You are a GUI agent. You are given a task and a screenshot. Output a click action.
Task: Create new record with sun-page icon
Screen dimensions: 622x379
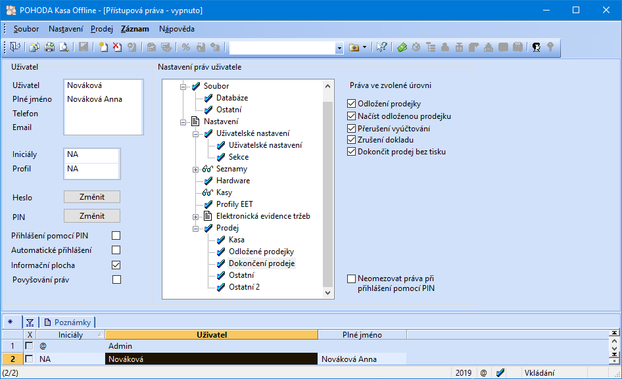click(x=103, y=47)
